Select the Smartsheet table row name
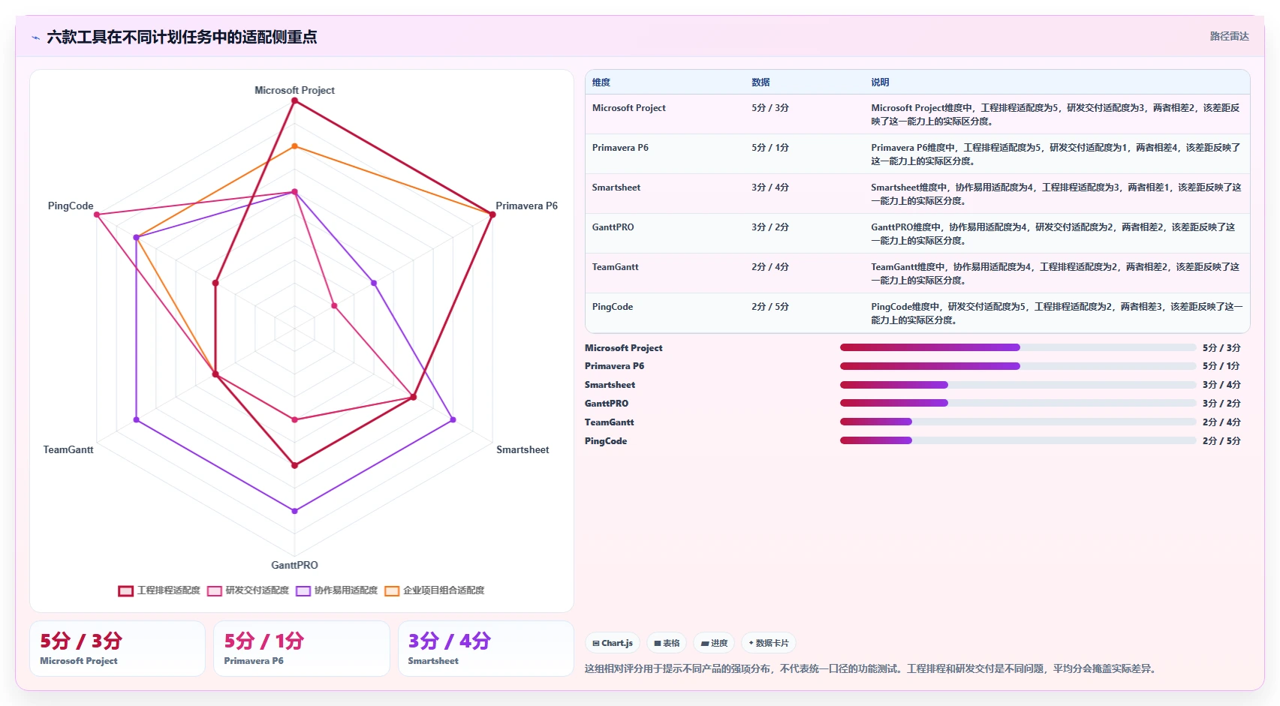This screenshot has height=706, width=1280. coord(616,188)
